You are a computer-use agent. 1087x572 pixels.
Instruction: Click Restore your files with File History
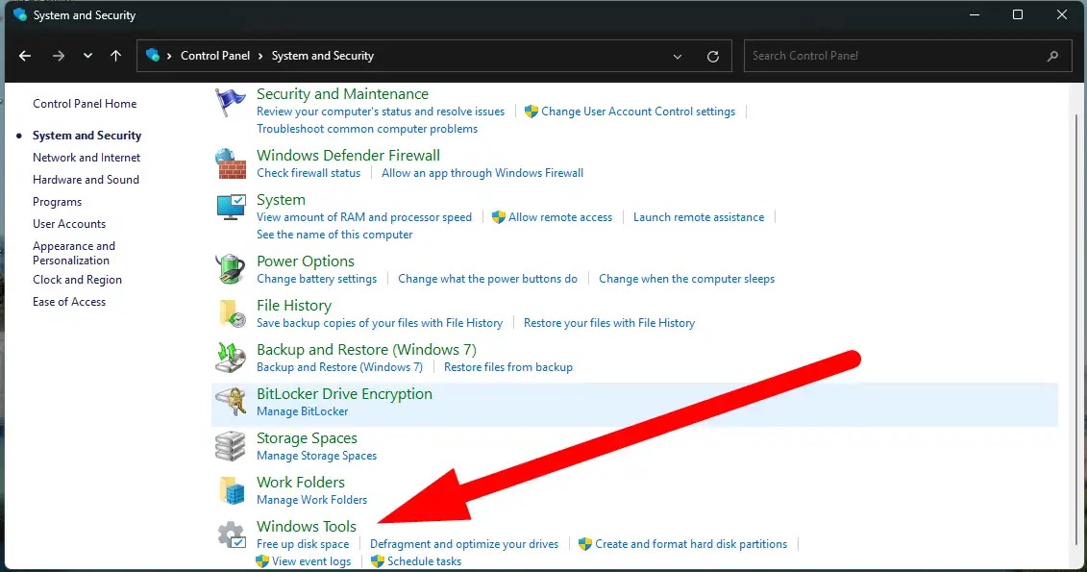click(x=609, y=323)
